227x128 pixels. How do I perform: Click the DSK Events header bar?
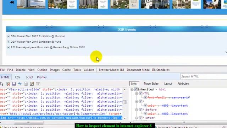(116, 29)
